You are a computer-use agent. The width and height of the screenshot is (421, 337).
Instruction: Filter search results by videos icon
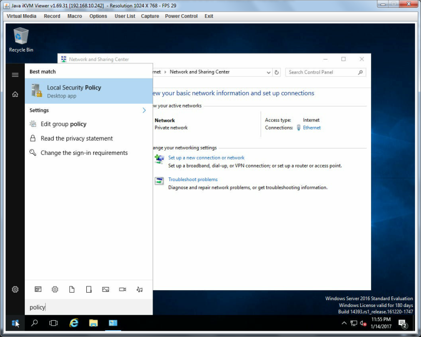click(x=123, y=290)
